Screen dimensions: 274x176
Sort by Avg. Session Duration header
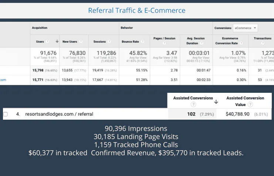tap(196, 41)
